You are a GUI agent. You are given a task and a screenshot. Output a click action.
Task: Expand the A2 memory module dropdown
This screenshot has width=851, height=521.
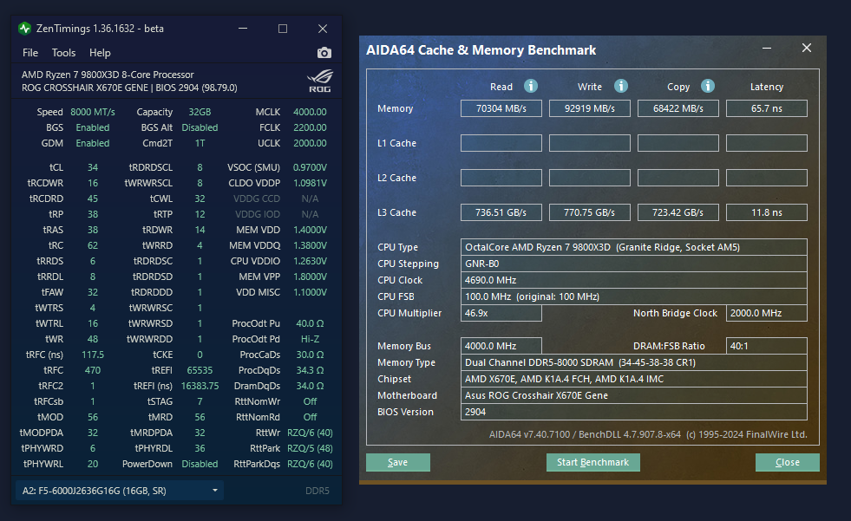coord(213,490)
